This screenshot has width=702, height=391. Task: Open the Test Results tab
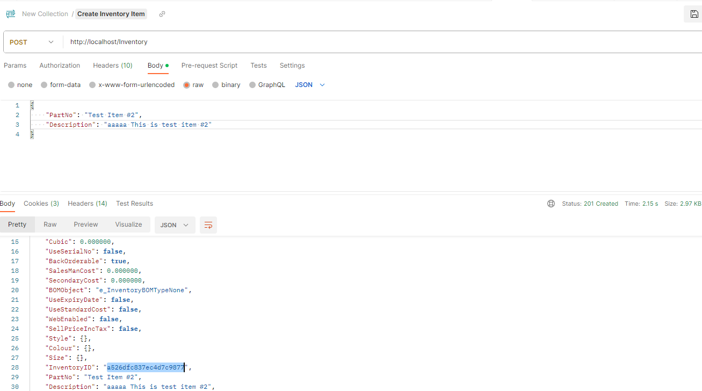pyautogui.click(x=134, y=204)
